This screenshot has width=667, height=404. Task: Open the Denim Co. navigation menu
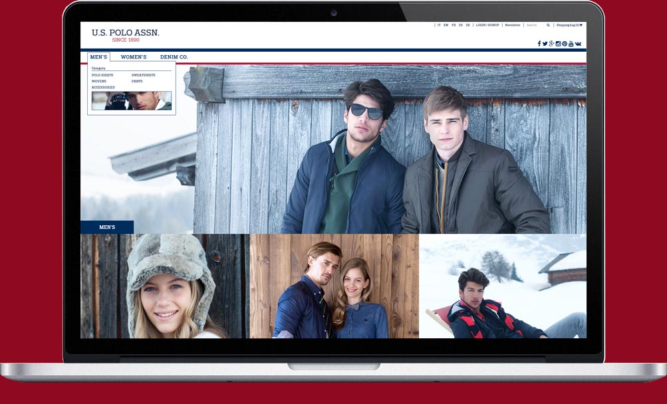pyautogui.click(x=174, y=57)
